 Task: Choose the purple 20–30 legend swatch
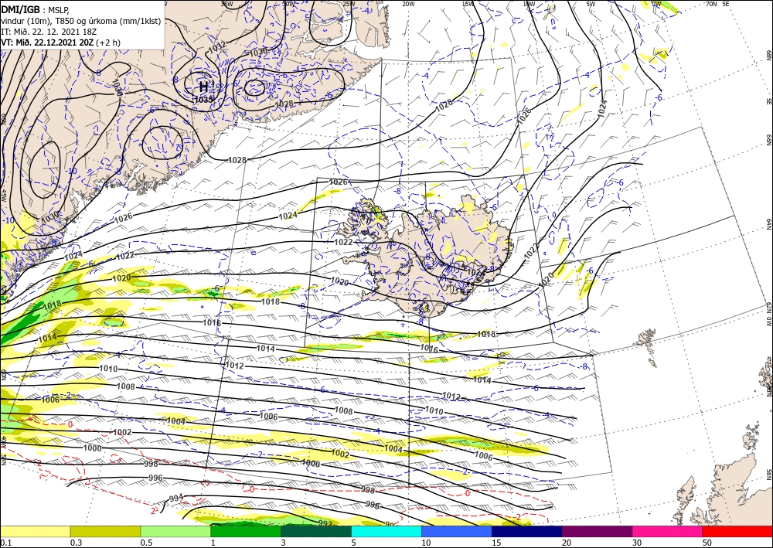(597, 531)
